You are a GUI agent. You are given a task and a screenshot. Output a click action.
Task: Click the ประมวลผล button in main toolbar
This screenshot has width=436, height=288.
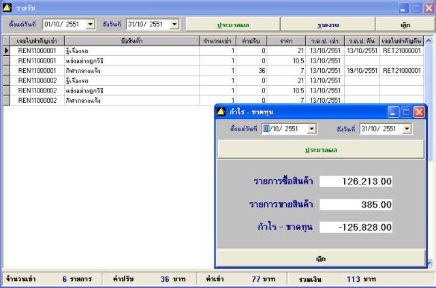(233, 25)
